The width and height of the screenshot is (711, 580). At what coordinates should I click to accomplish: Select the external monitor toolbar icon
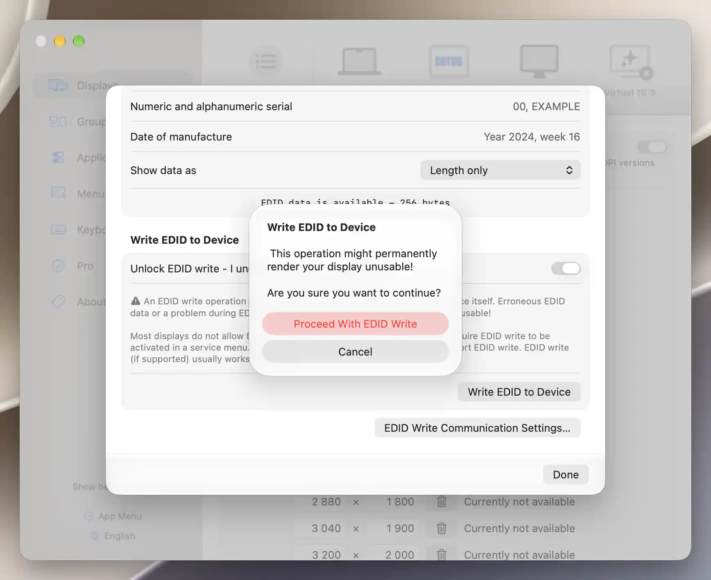tap(539, 61)
